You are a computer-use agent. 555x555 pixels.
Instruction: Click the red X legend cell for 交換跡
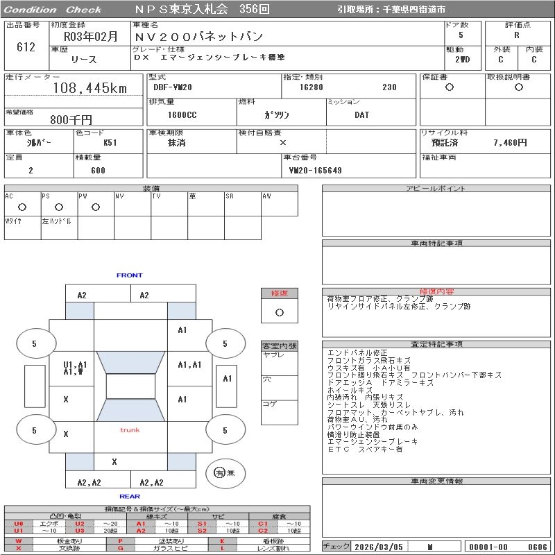click(x=19, y=548)
